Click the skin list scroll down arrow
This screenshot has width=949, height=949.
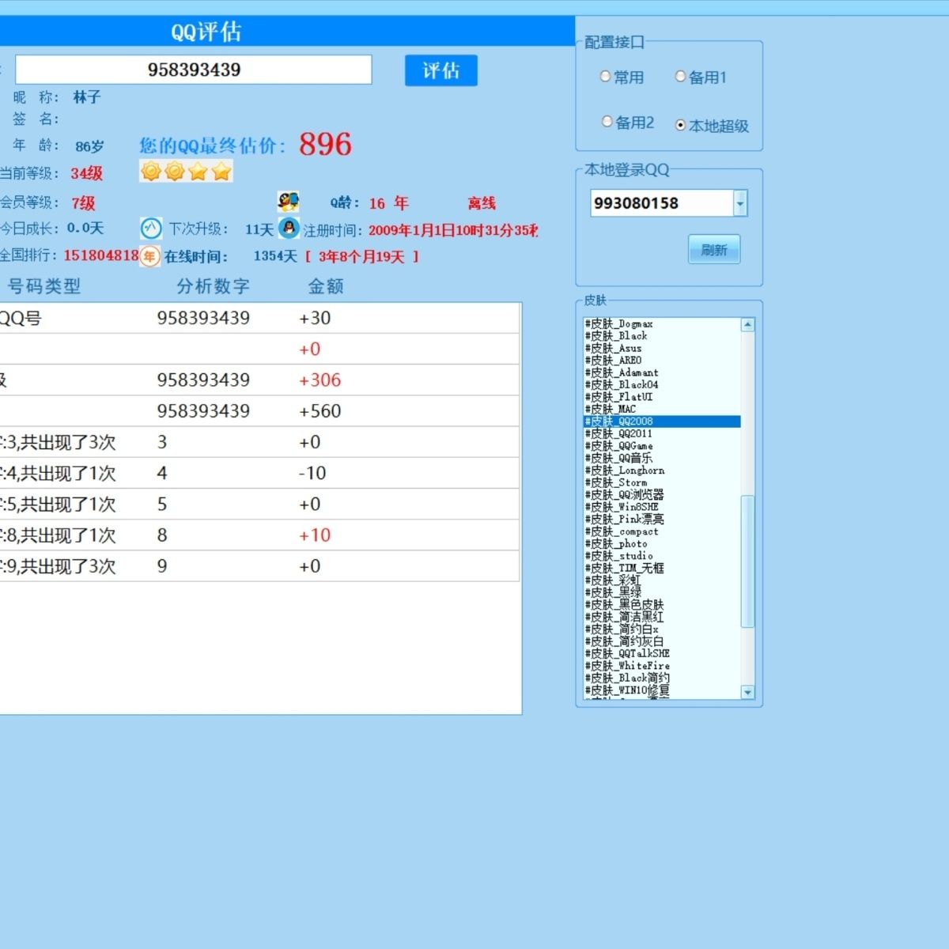(x=748, y=692)
